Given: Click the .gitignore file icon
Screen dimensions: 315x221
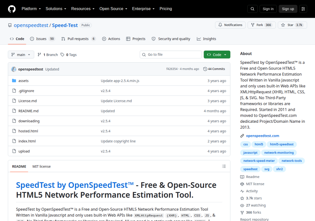Looking at the screenshot, I should [x=14, y=91].
